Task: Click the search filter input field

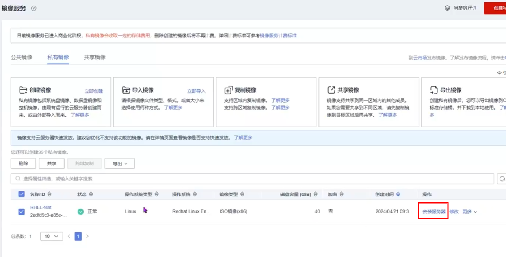Action: (252, 179)
